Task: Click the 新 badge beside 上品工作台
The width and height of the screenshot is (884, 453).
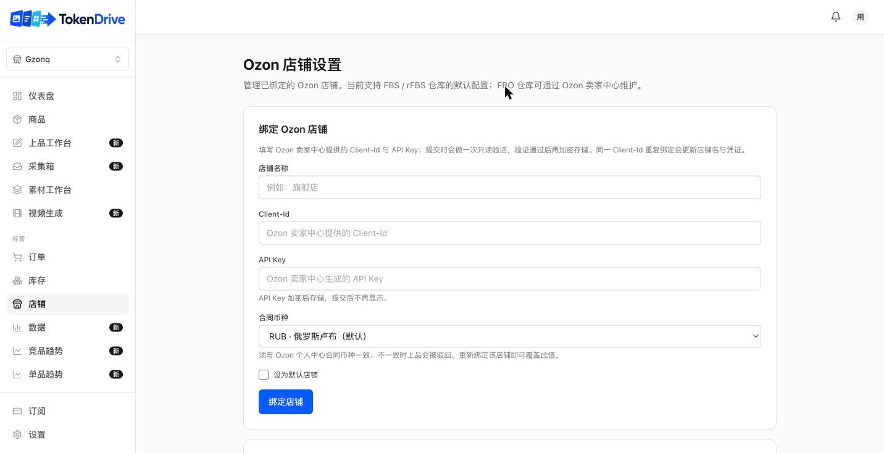Action: (x=116, y=143)
